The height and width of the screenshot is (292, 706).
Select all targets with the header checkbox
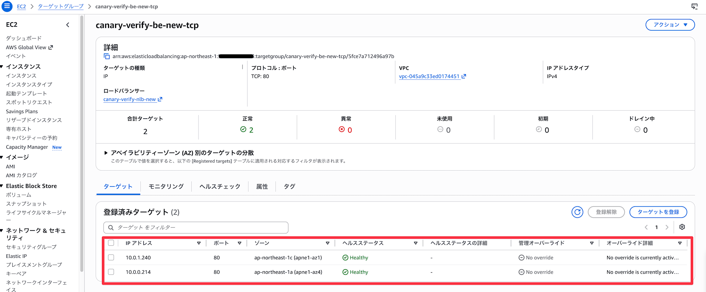coord(111,243)
